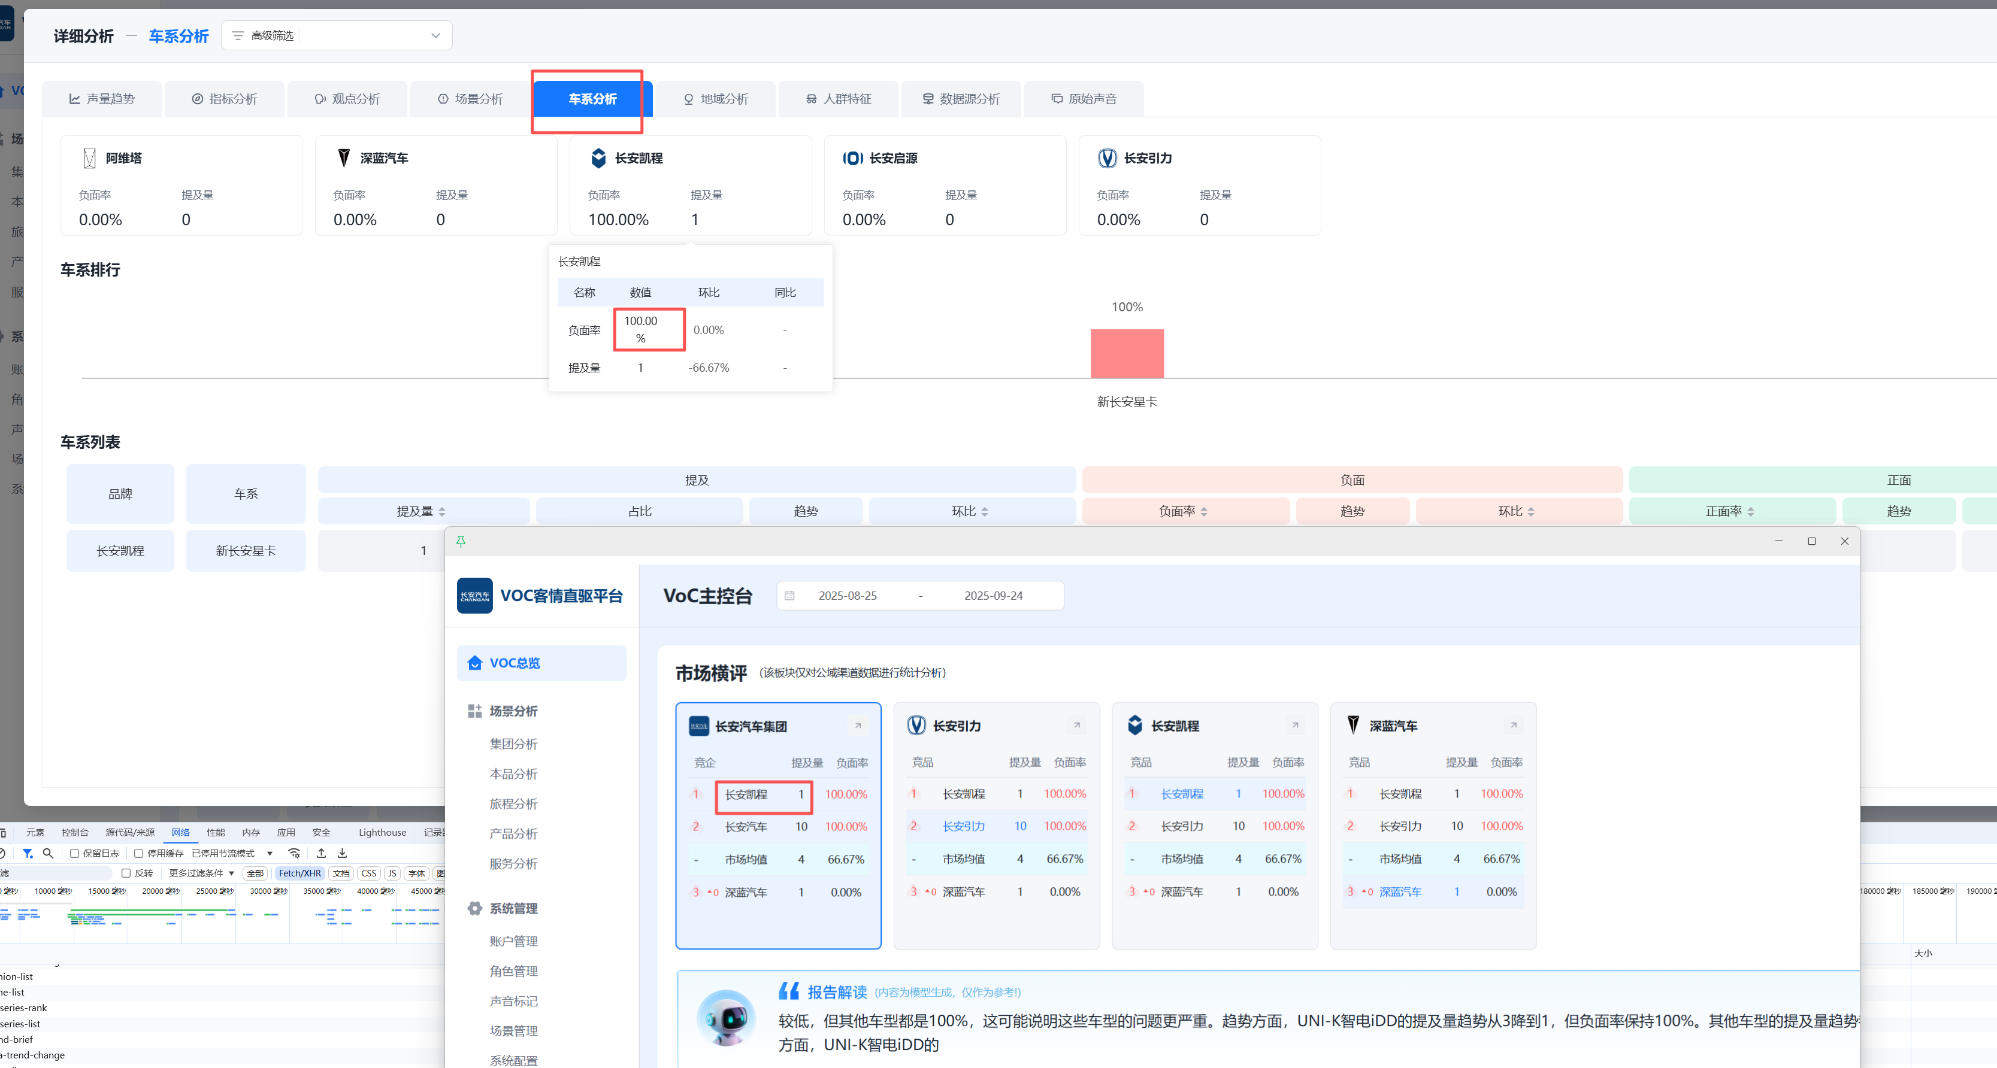
Task: Click the 长安引力 link in market card
Action: pyautogui.click(x=964, y=826)
